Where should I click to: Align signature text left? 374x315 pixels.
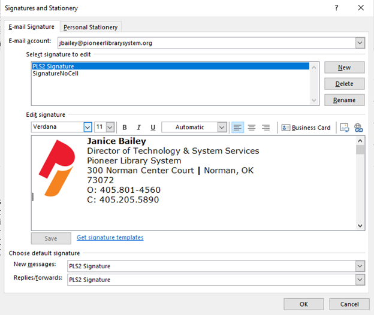click(x=237, y=128)
